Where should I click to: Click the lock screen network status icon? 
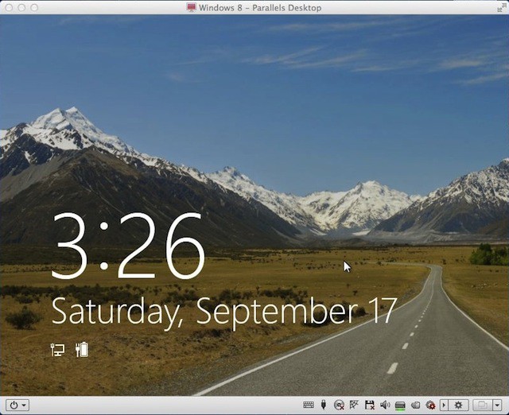58,350
